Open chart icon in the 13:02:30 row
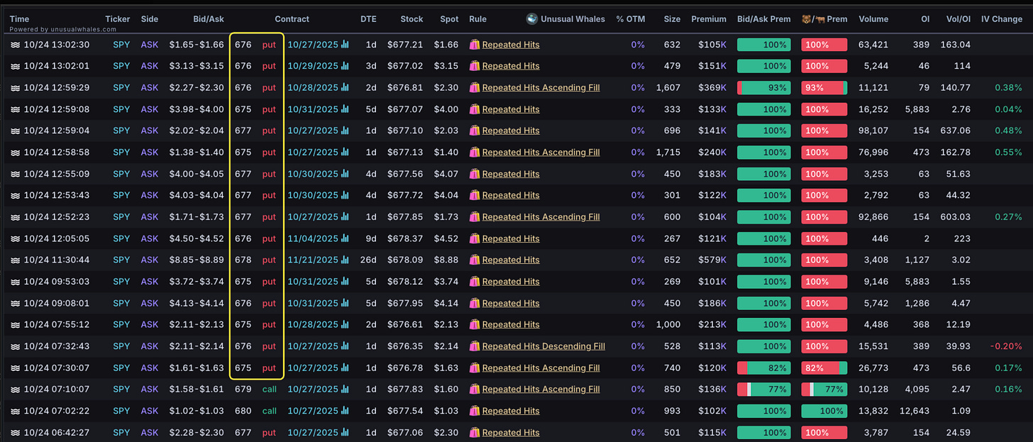Viewport: 1033px width, 442px height. click(x=345, y=45)
